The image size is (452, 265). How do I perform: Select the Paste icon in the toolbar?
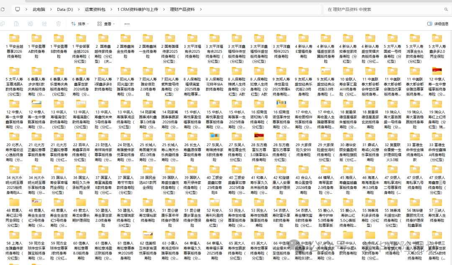click(x=16, y=23)
